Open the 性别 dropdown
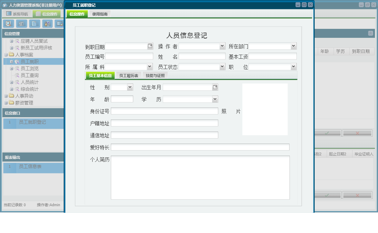Viewport: 378px width, 233px height. 130,87
